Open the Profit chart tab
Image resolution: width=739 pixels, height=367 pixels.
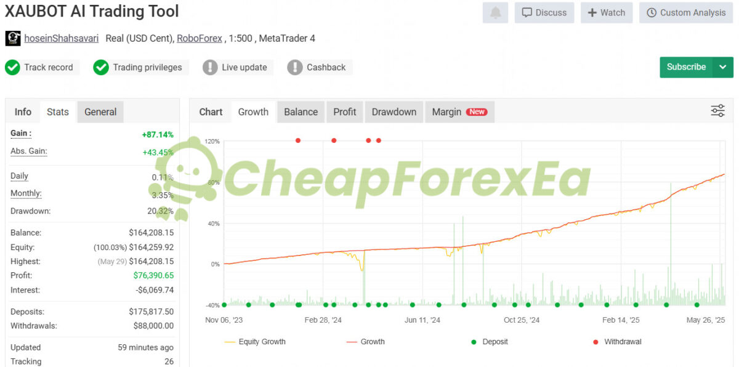[345, 112]
